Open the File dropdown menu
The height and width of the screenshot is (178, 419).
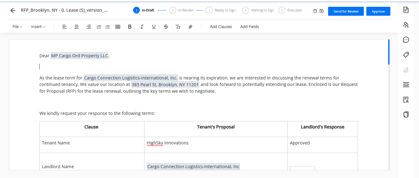pos(18,27)
